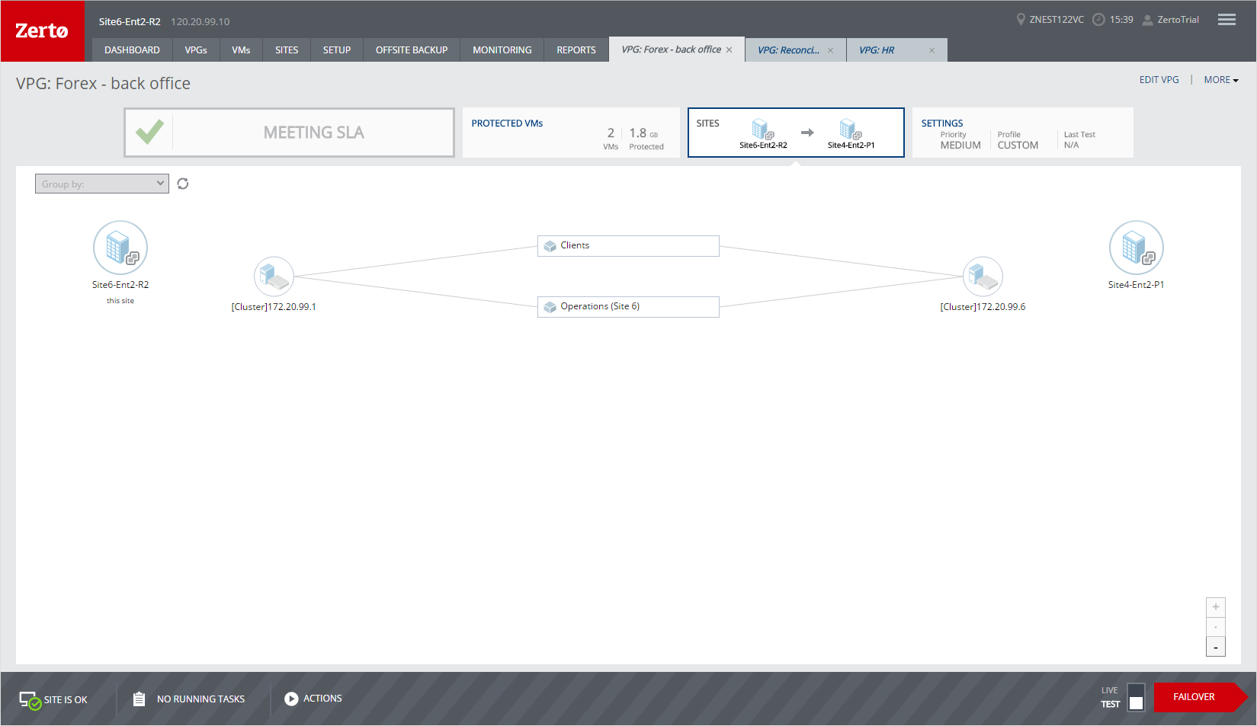Image resolution: width=1257 pixels, height=726 pixels.
Task: Open the VMs tab
Action: tap(241, 50)
